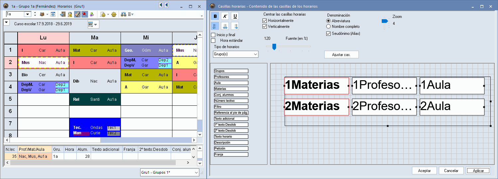This screenshot has width=498, height=179.
Task: Expand the collapse arrow left of Curso escolar
Action: click(6, 22)
